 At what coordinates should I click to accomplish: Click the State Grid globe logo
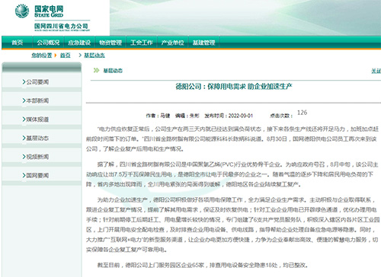pyautogui.click(x=22, y=11)
